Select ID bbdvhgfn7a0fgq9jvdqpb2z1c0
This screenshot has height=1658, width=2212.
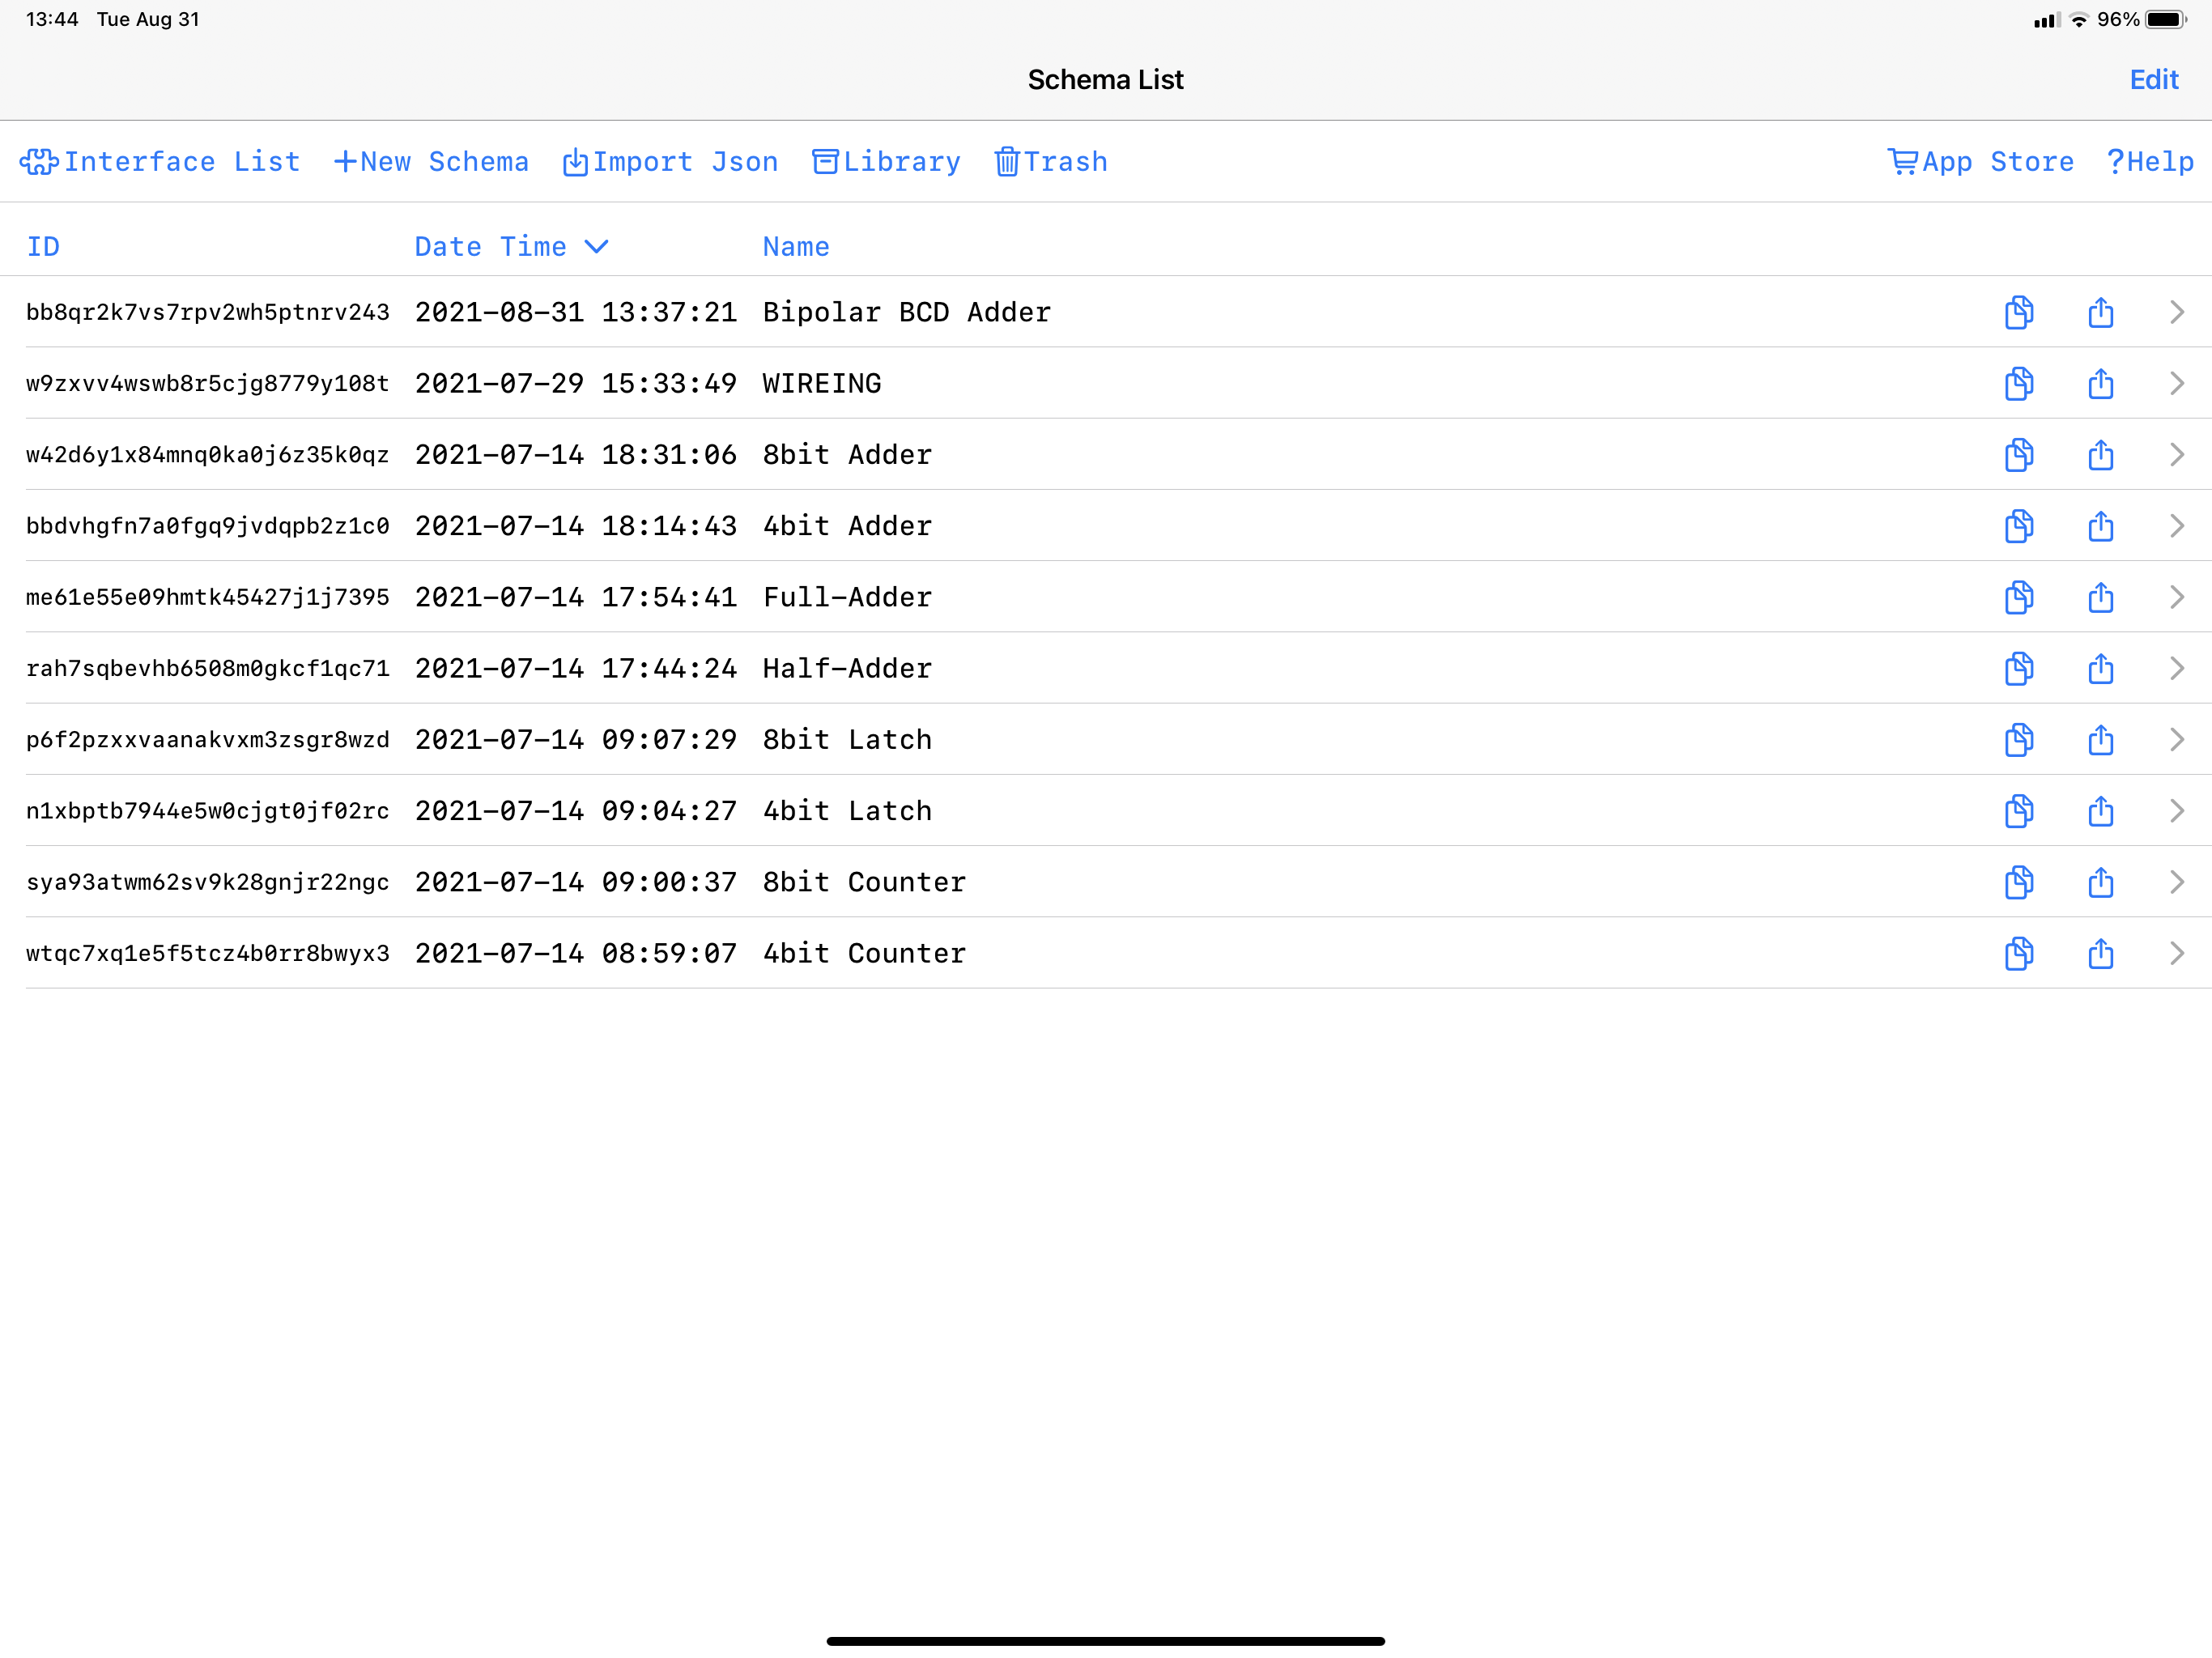point(208,526)
